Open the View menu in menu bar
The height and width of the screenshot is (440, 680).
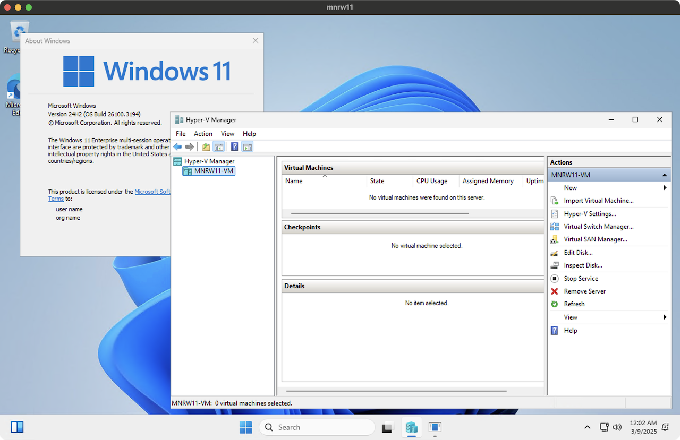[x=227, y=134]
